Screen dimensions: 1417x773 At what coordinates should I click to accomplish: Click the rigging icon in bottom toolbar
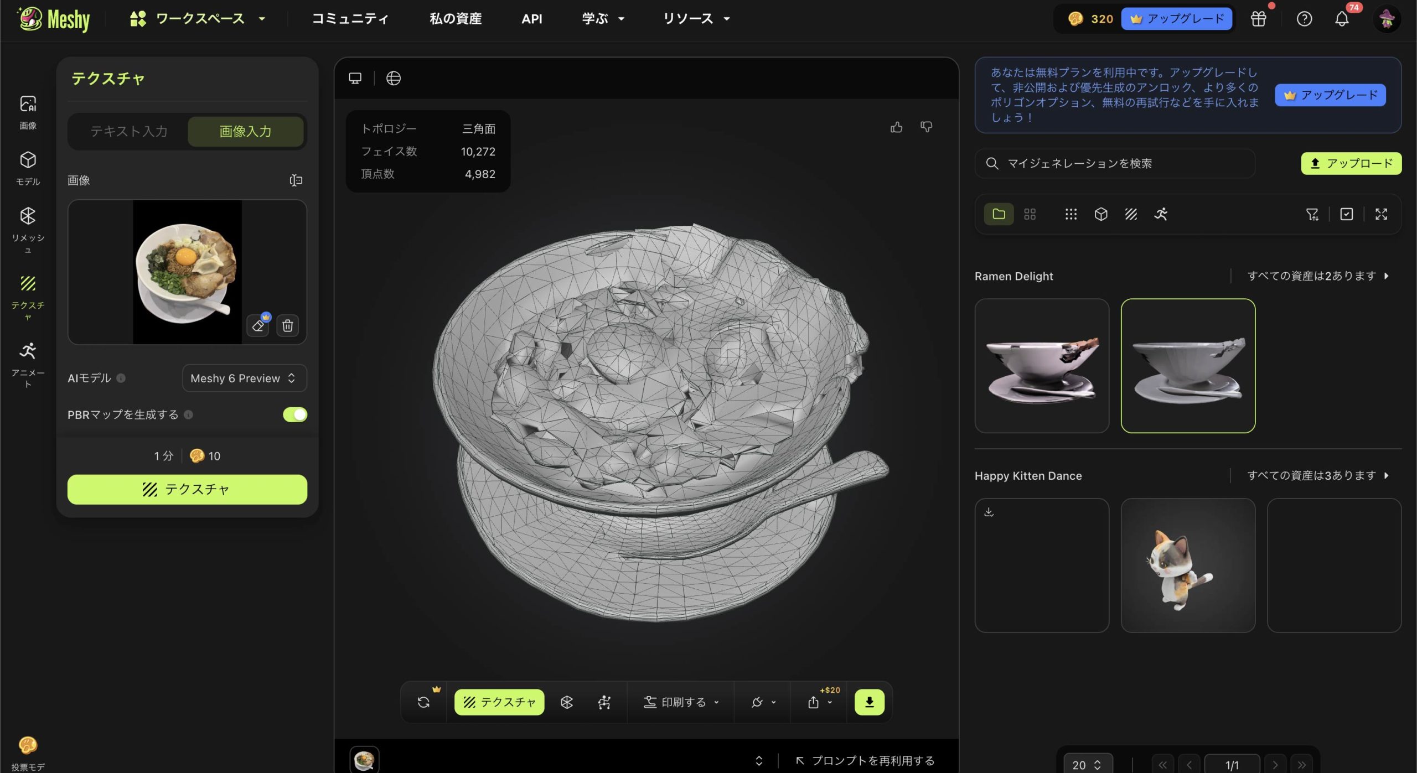point(604,702)
